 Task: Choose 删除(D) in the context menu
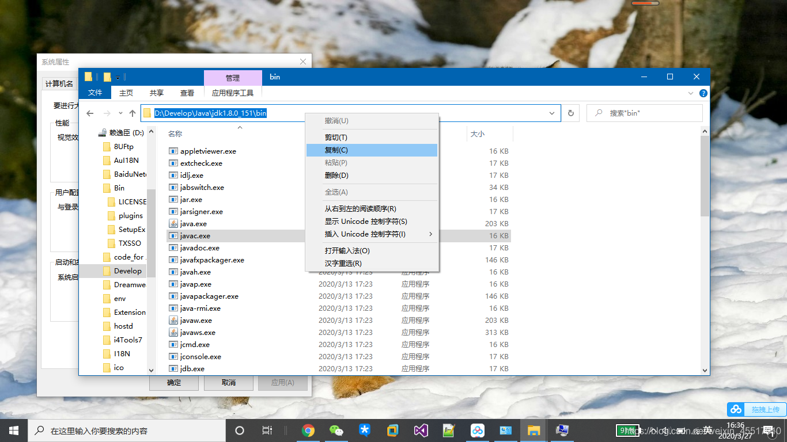[x=372, y=176]
